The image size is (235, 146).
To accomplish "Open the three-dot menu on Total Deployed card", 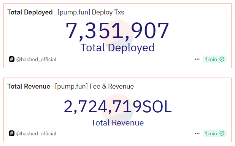I will coord(197,59).
